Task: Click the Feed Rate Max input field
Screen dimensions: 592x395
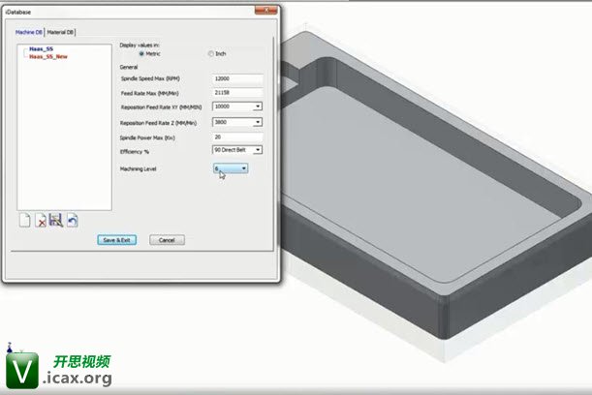Action: click(x=237, y=93)
